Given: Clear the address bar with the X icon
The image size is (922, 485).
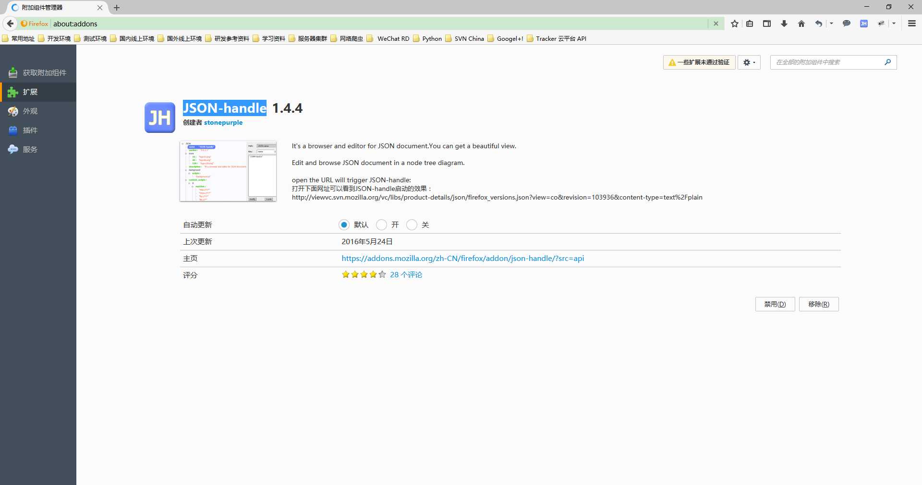Looking at the screenshot, I should pyautogui.click(x=716, y=24).
